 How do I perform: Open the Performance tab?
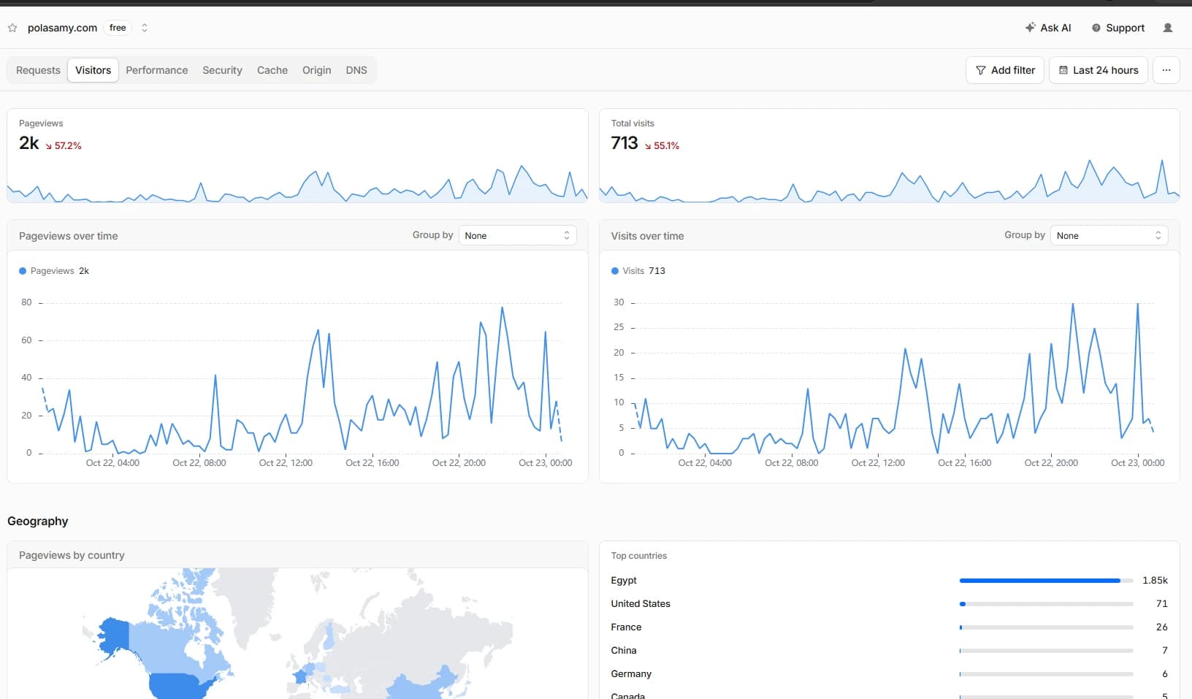tap(156, 70)
